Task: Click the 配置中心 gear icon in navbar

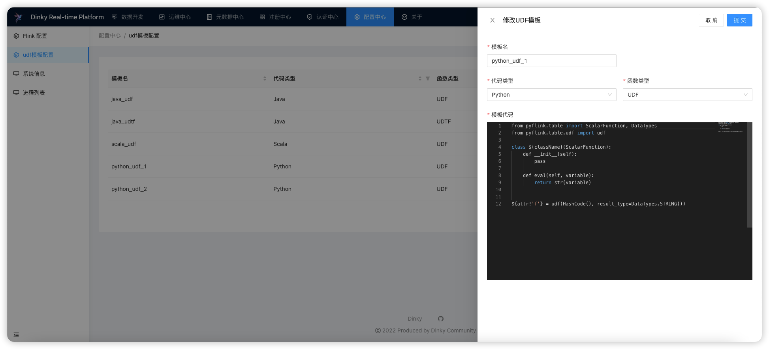Action: (x=357, y=17)
